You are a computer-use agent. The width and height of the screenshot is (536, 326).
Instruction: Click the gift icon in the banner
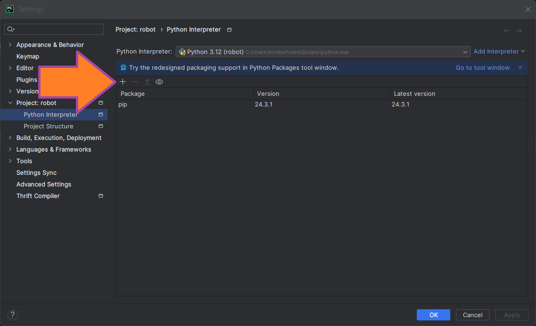(123, 67)
